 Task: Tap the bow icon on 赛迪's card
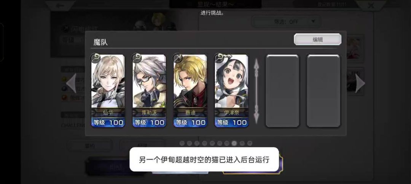click(x=178, y=59)
